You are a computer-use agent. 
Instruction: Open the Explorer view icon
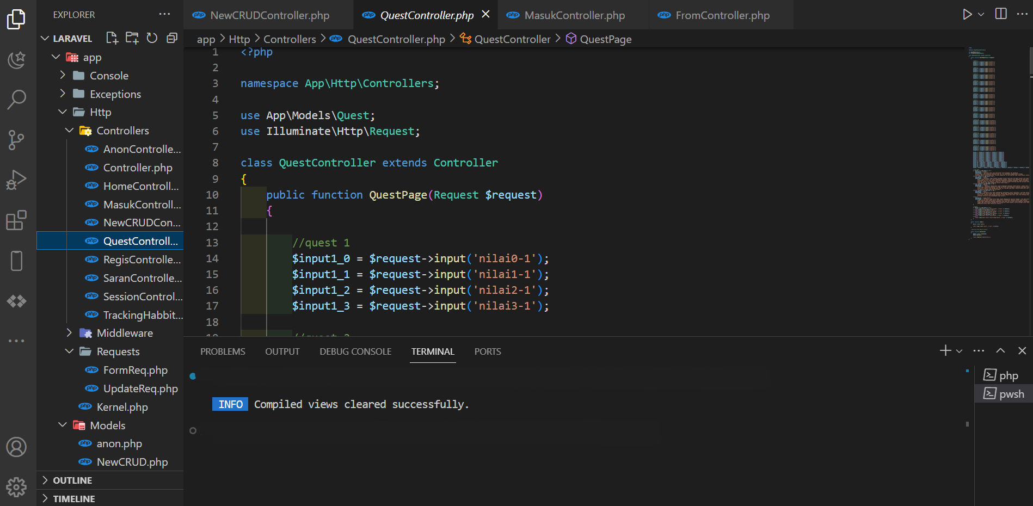point(16,20)
